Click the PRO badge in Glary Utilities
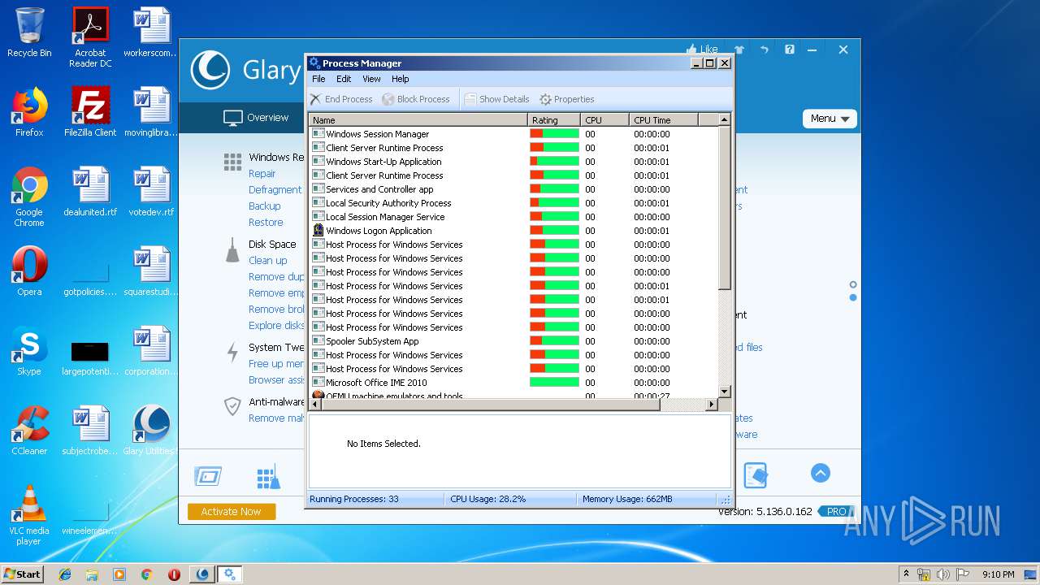Screen dimensions: 1040x585 pyautogui.click(x=836, y=511)
